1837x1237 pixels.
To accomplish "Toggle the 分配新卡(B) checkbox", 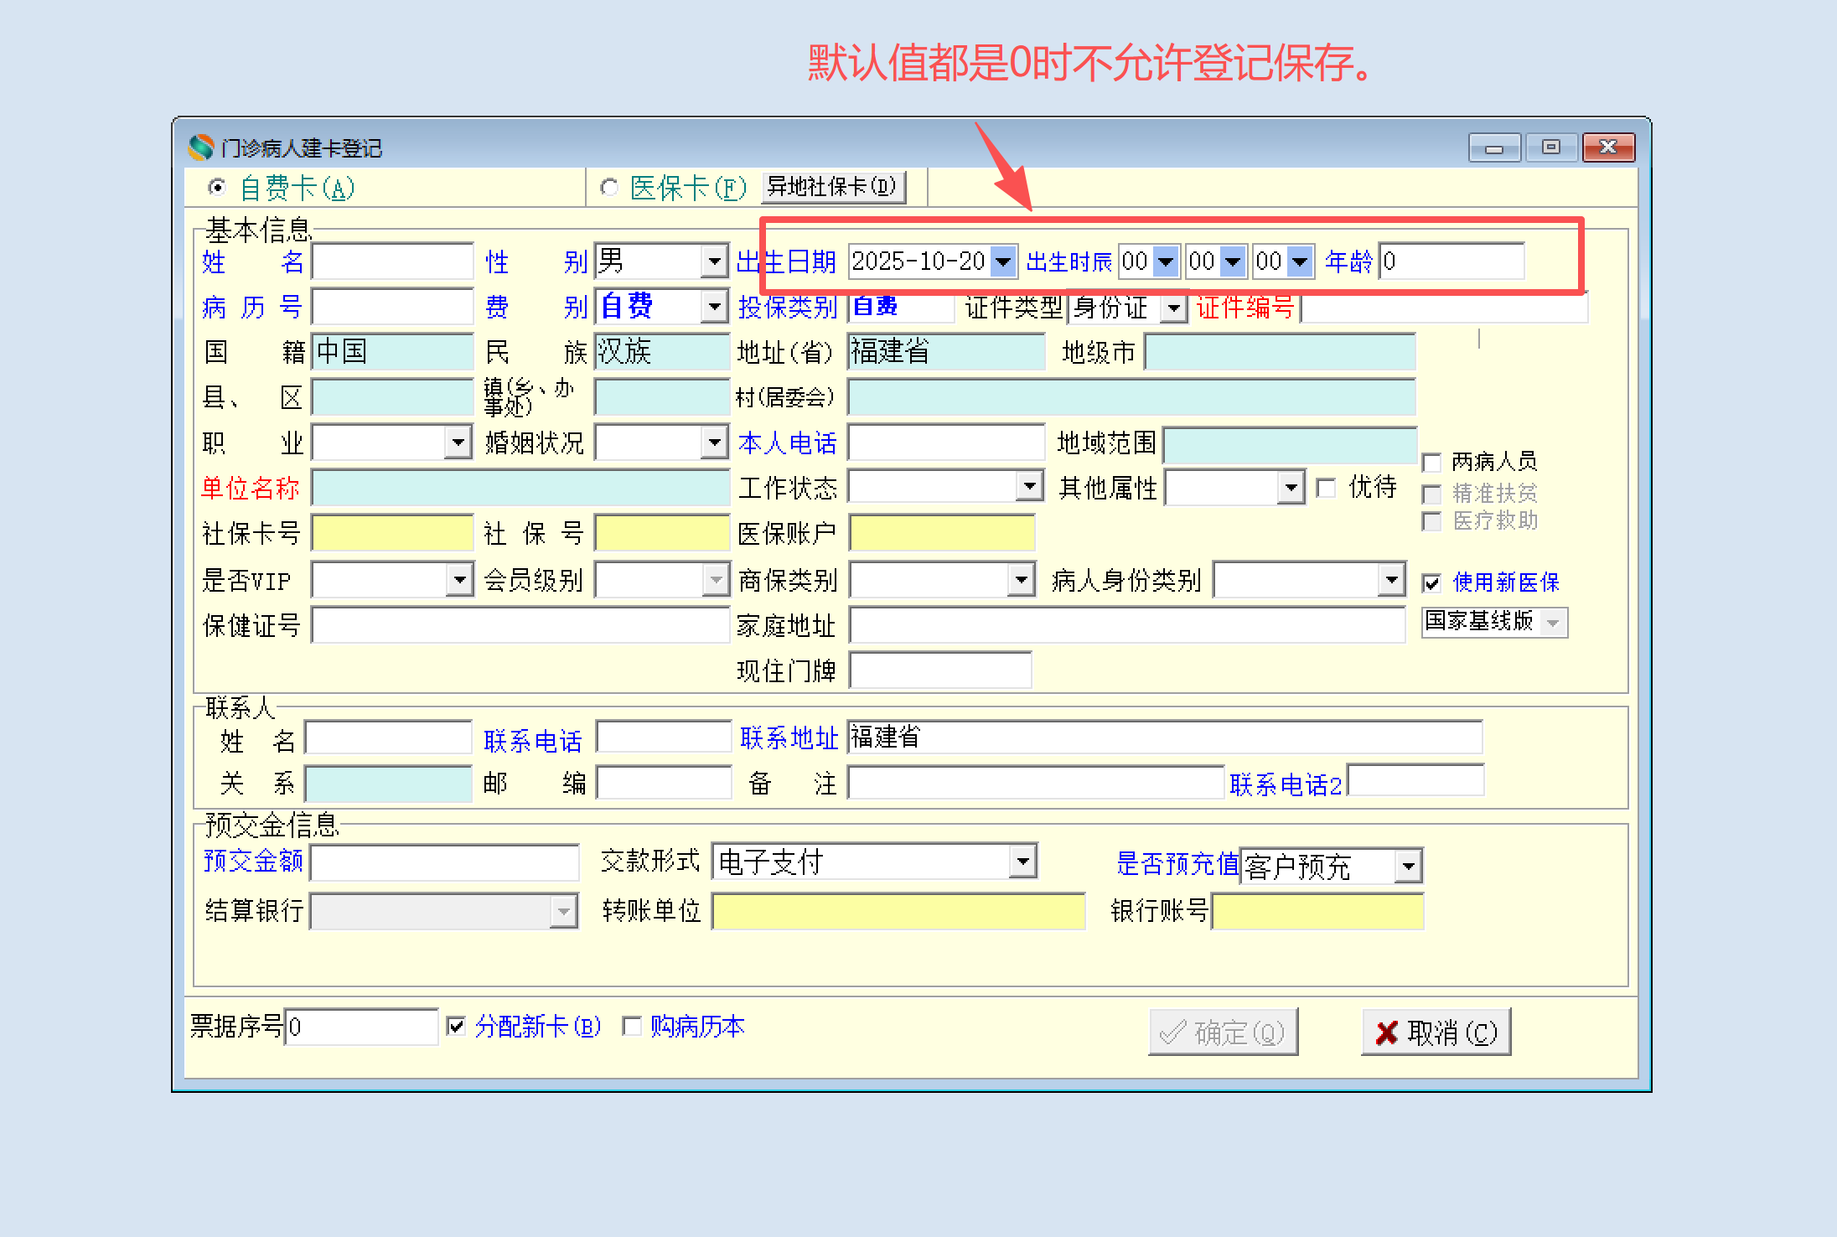I will point(457,1026).
